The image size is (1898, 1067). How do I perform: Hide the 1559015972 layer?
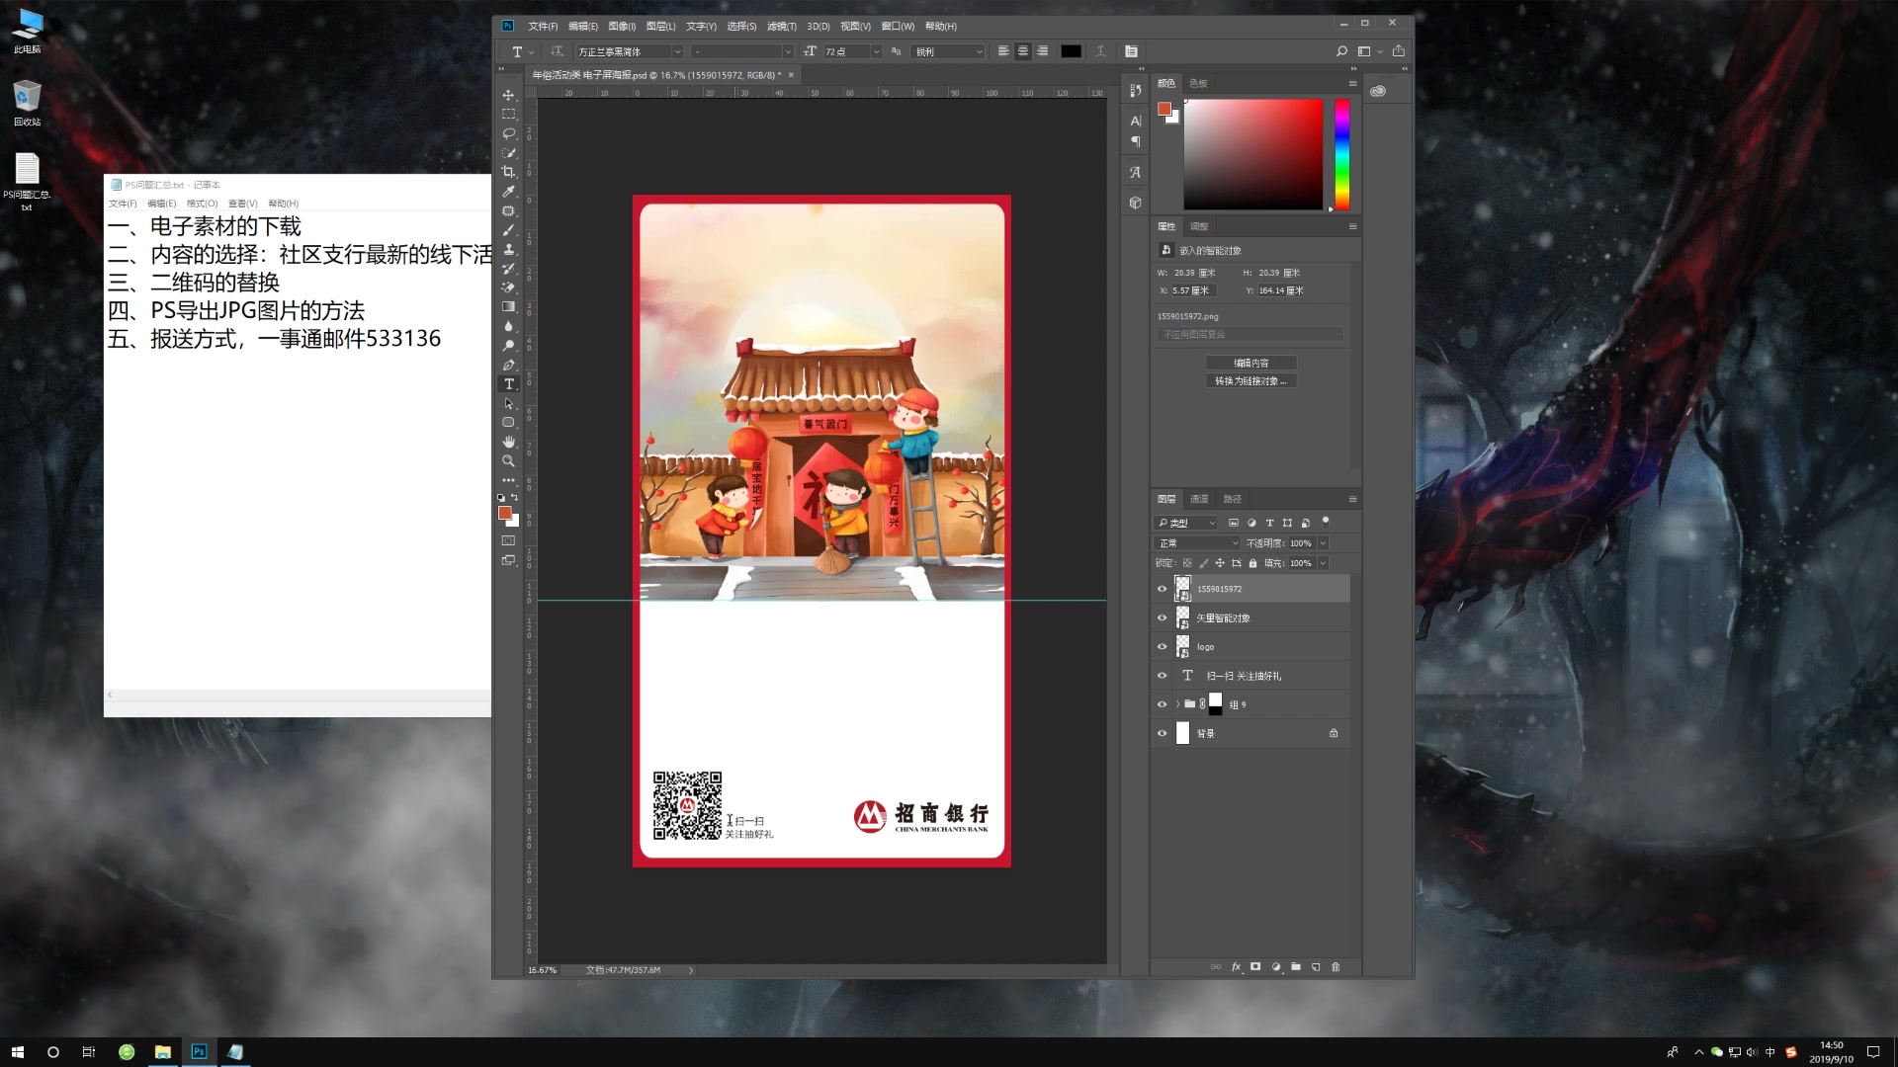[x=1162, y=589]
